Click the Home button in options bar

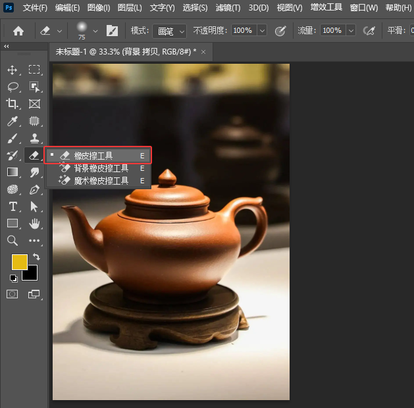[x=18, y=31]
